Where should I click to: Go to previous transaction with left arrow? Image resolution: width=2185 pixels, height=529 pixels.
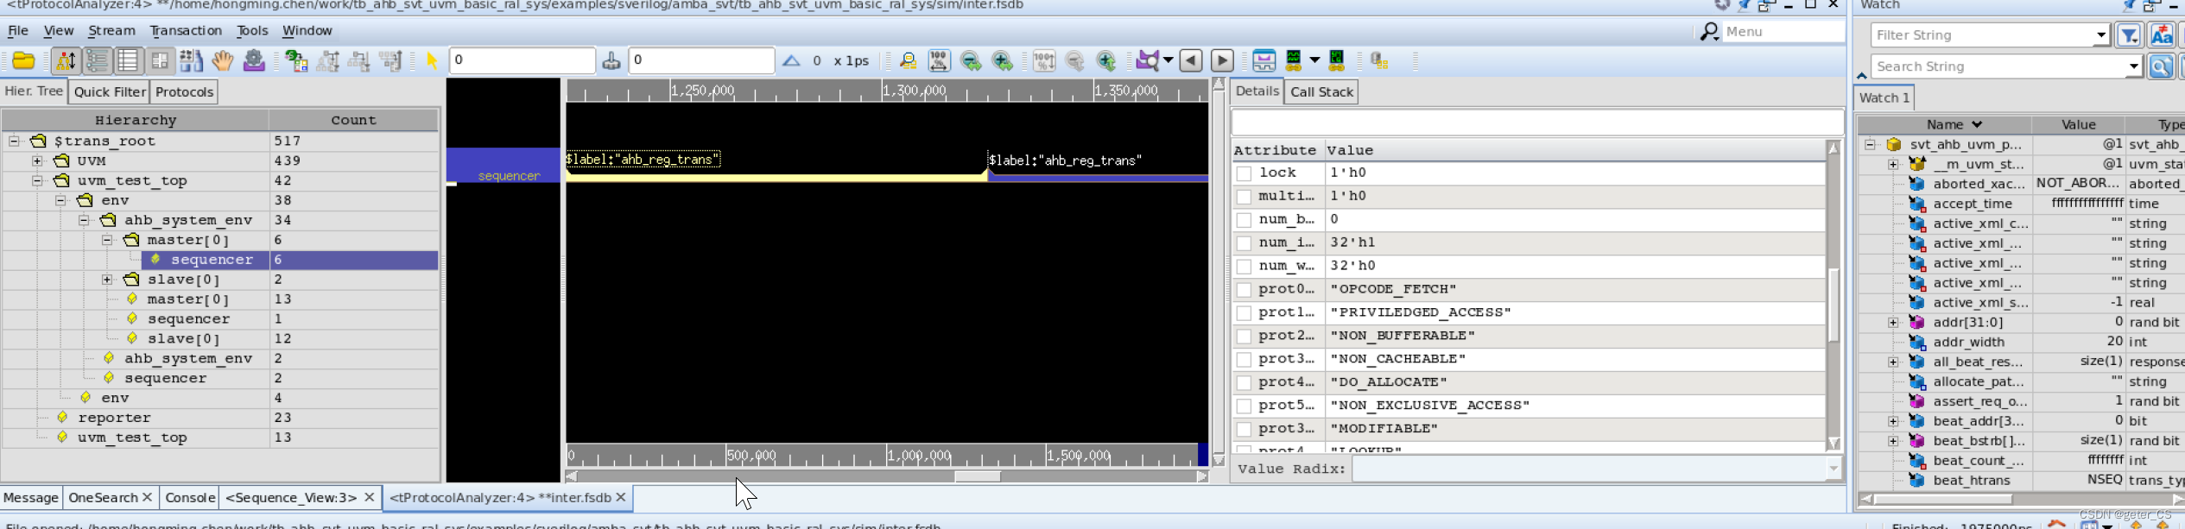click(1191, 60)
